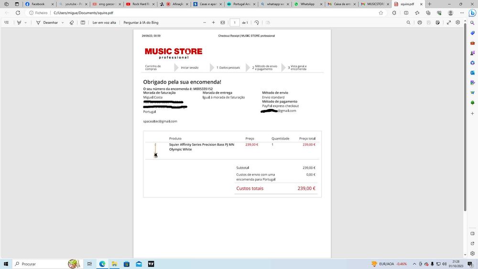Launch Bing Copilot sidebar button
Screen dimensions: 478x269
point(472,13)
